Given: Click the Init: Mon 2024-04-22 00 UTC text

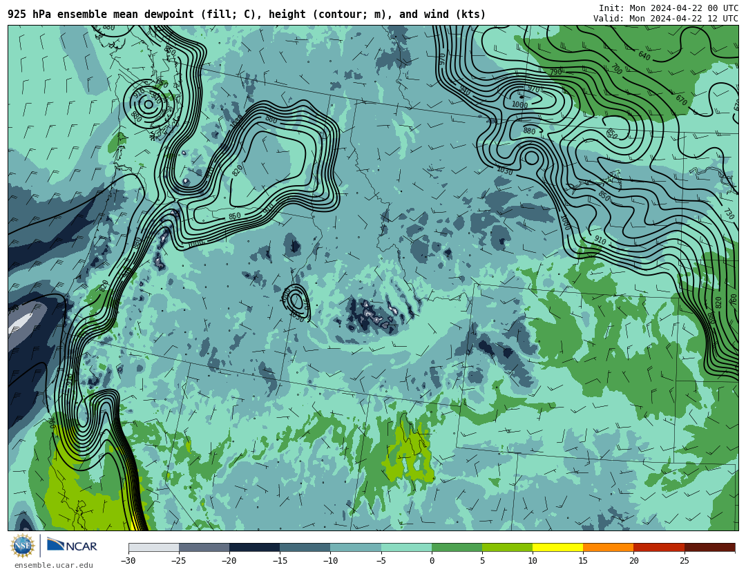Looking at the screenshot, I should pyautogui.click(x=668, y=8).
